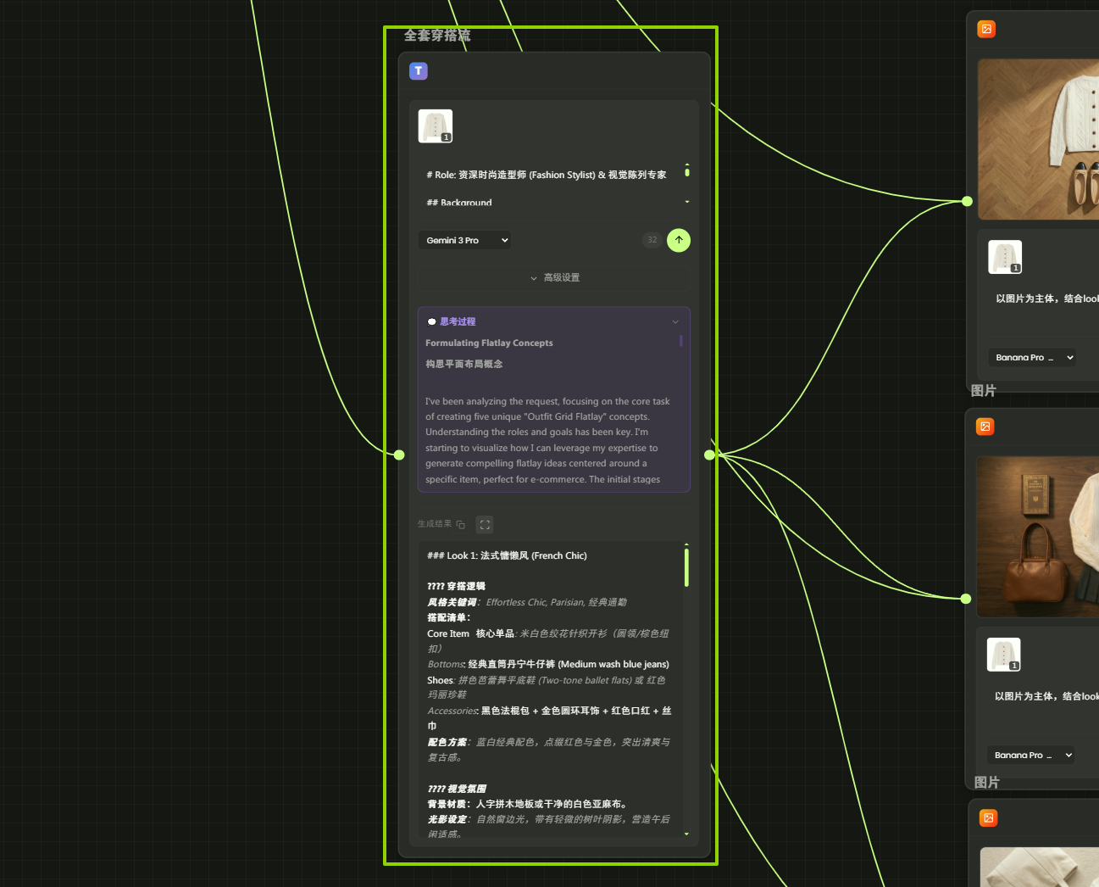The width and height of the screenshot is (1099, 887).
Task: Click the cardigan thumbnail in first image node
Action: click(x=1005, y=257)
